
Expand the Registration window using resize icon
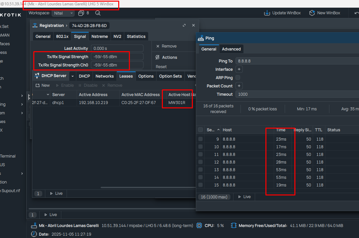[184, 26]
